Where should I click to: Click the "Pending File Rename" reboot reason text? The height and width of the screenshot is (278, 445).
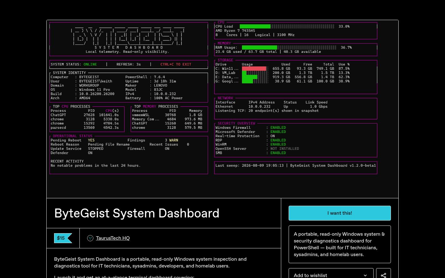[x=109, y=145]
